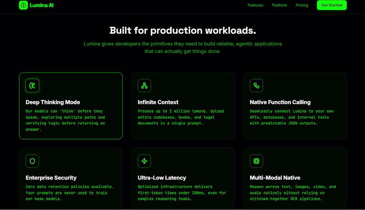Click the subtitle starting 'Lumina gives developers'
Image resolution: width=365 pixels, height=210 pixels.
183,47
